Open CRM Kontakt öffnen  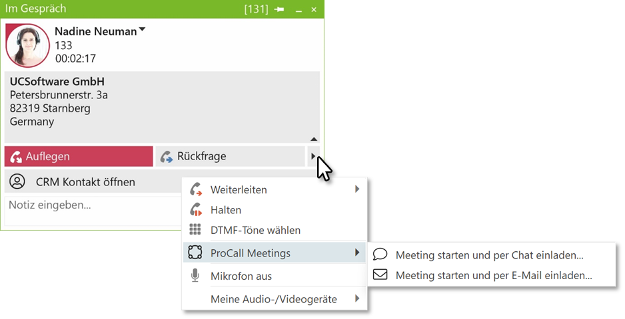85,181
